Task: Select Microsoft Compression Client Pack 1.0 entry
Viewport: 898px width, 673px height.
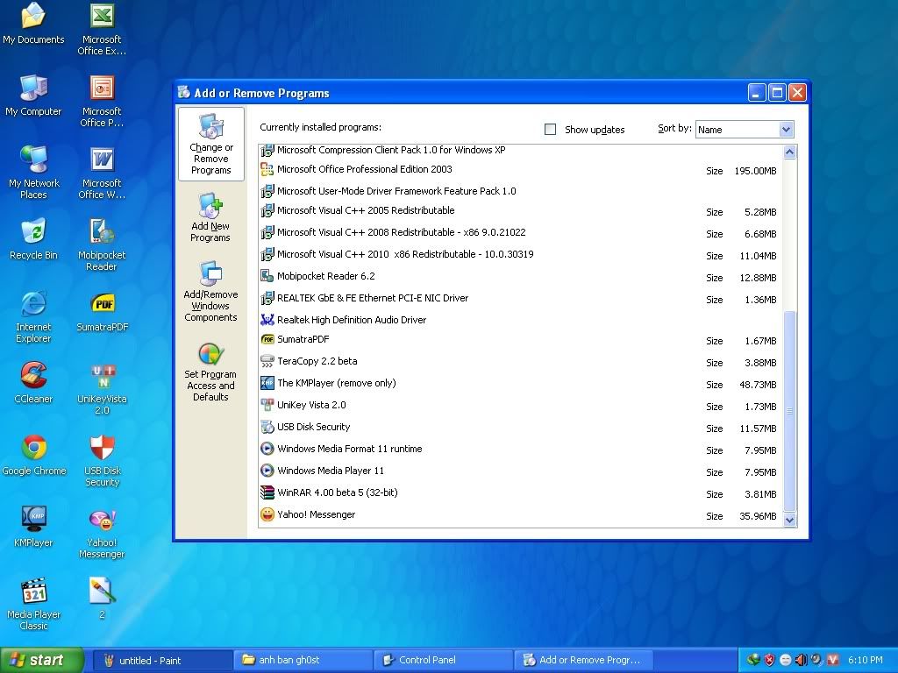Action: (x=520, y=150)
